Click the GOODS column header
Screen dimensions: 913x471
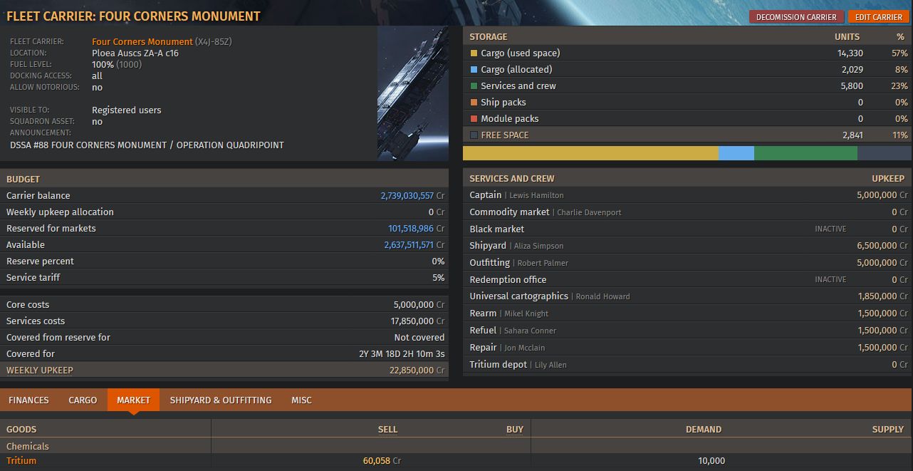click(21, 430)
